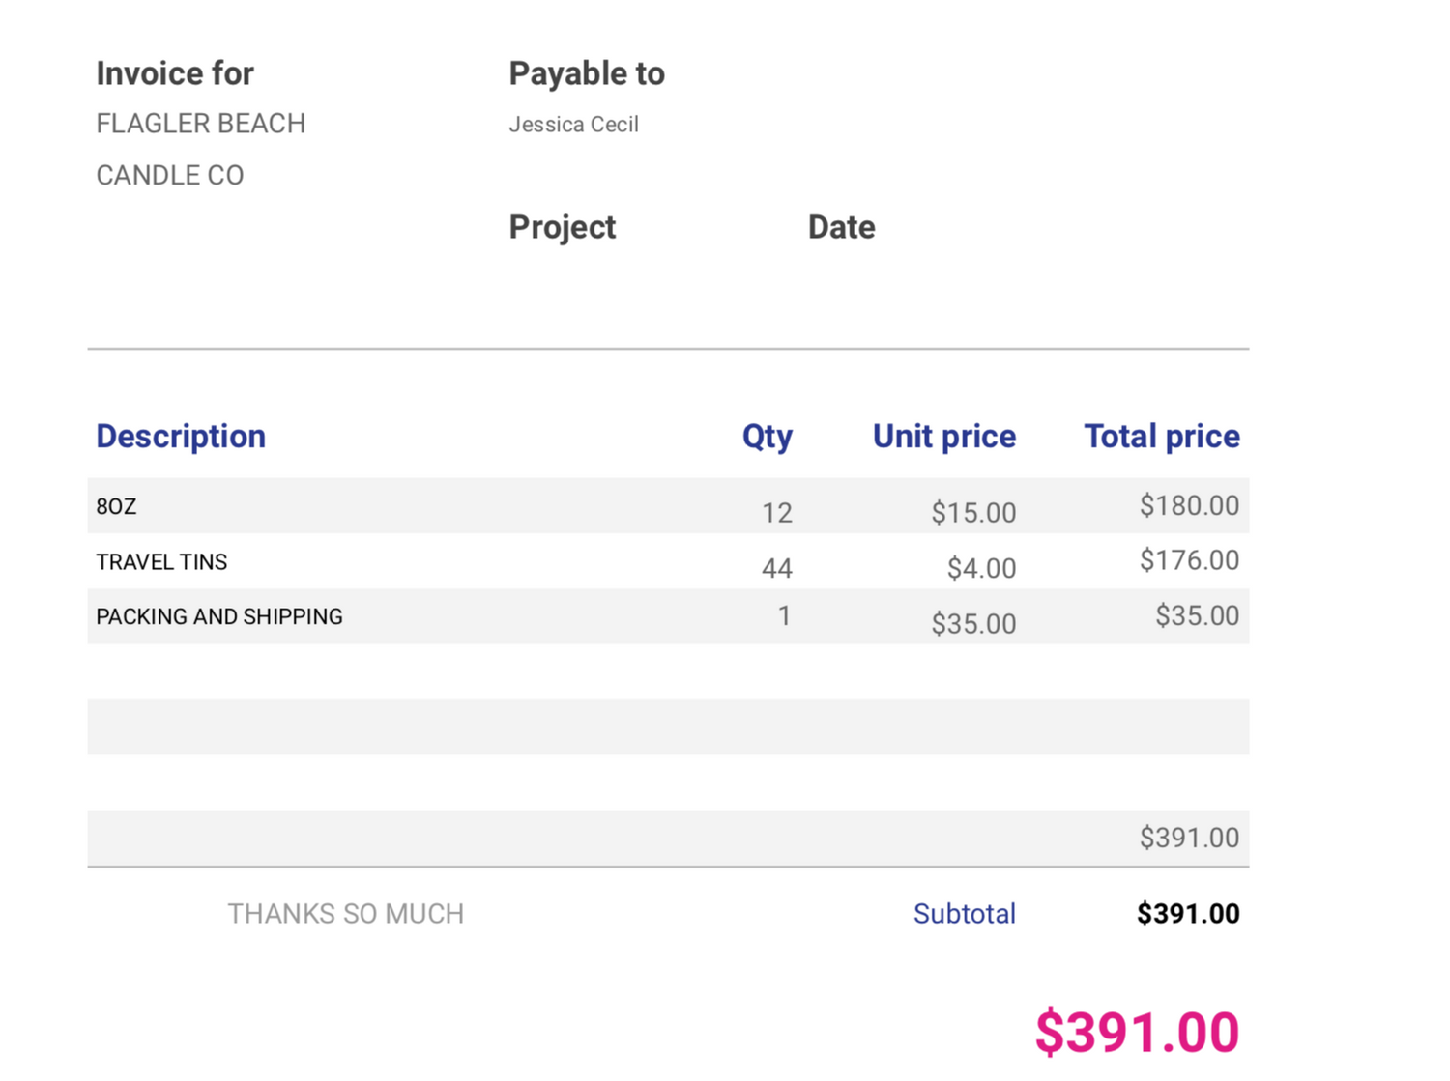Click the bold $391.00 subtotal amount
This screenshot has height=1081, width=1450.
(1188, 914)
